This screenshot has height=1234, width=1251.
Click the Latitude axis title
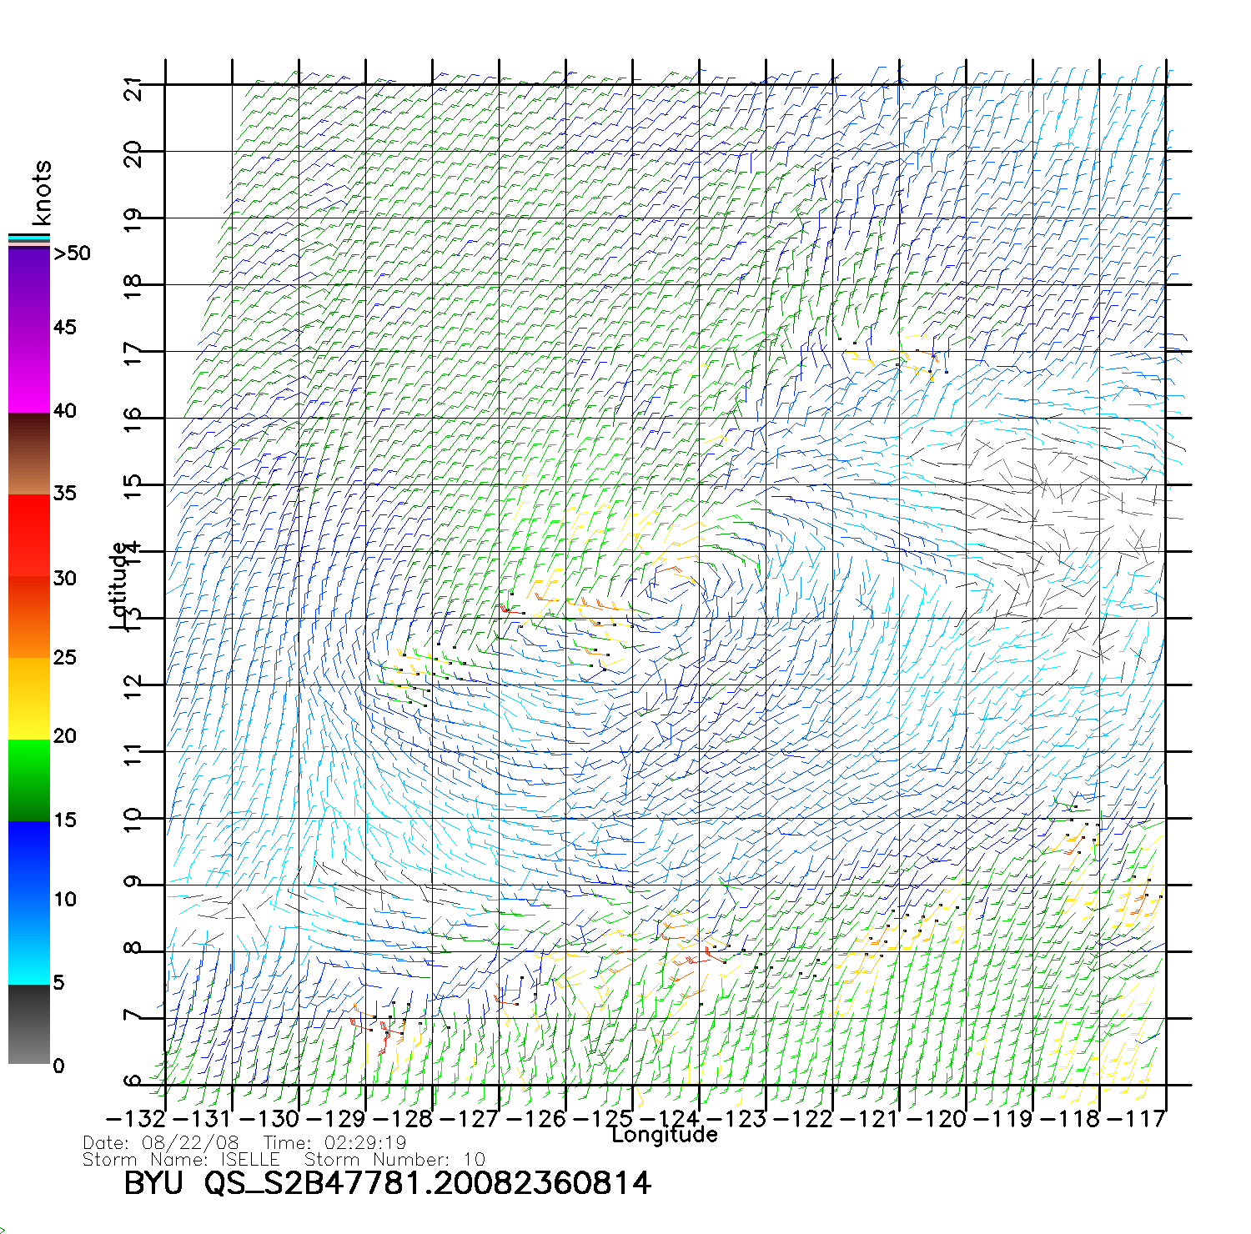119,585
